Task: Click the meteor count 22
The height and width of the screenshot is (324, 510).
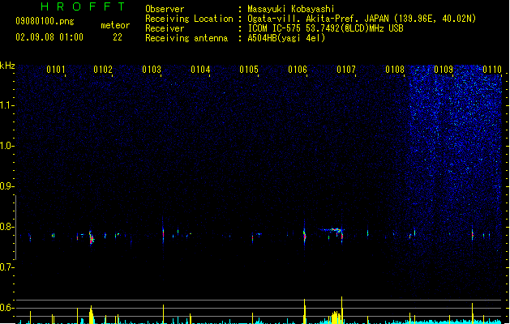Action: 118,37
